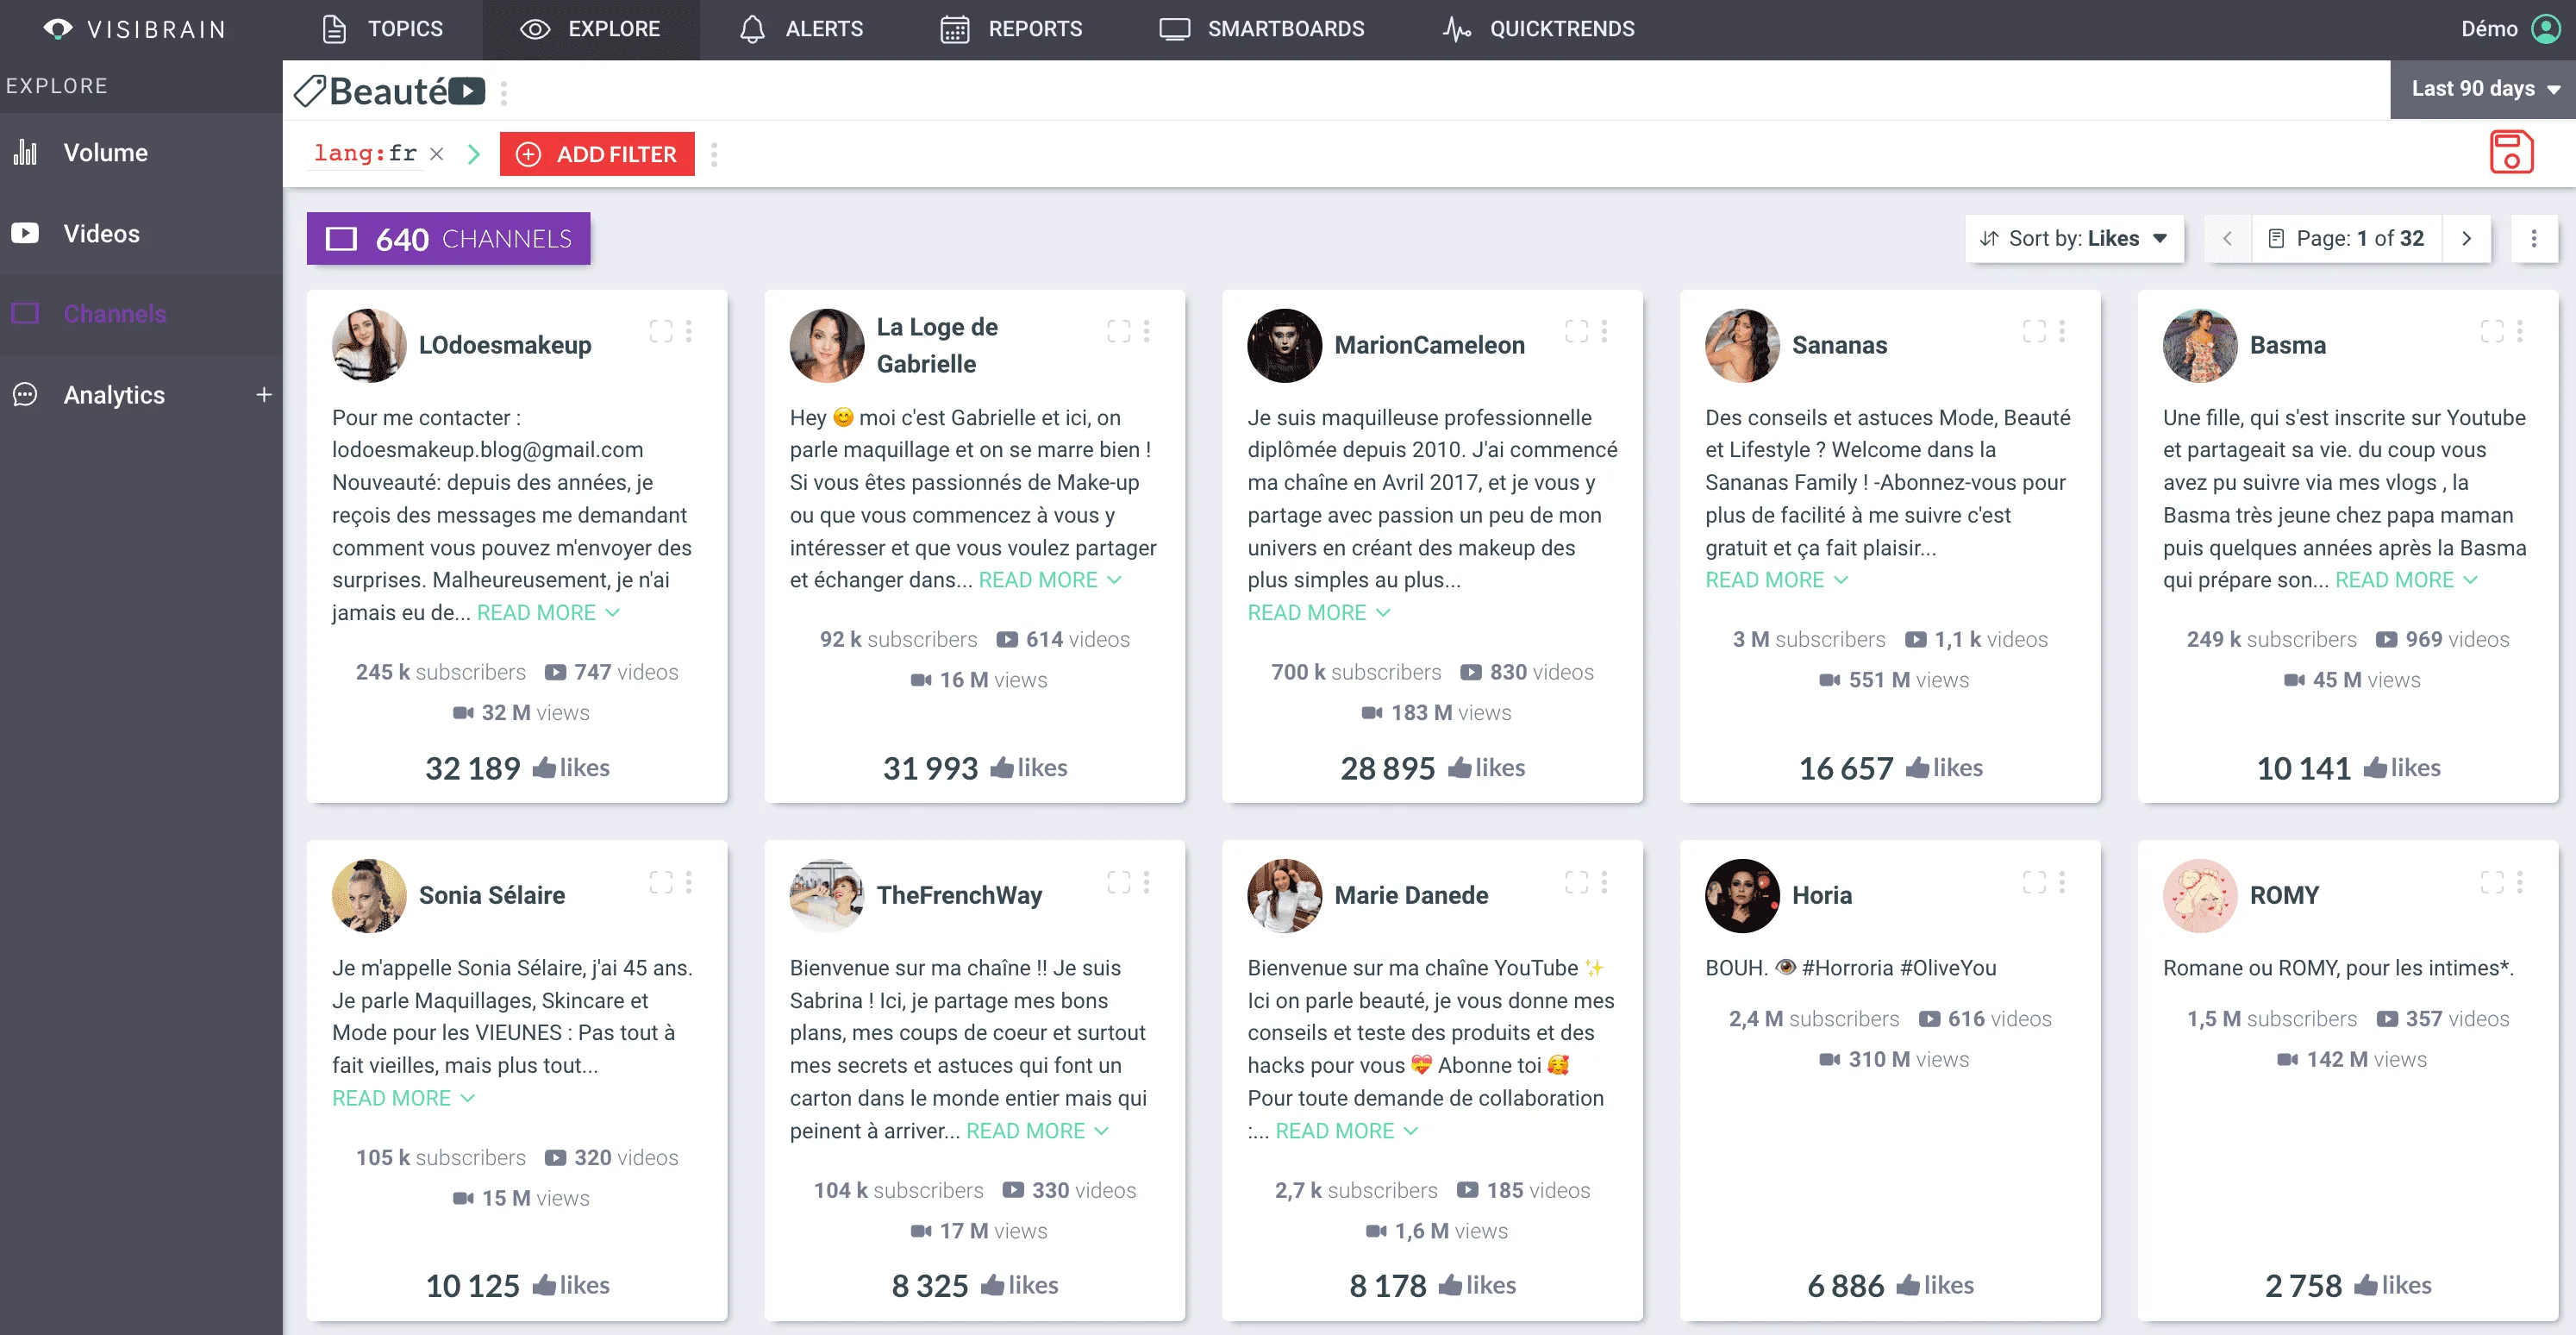Open La Loge de Gabrielle card options menu

(x=1146, y=331)
